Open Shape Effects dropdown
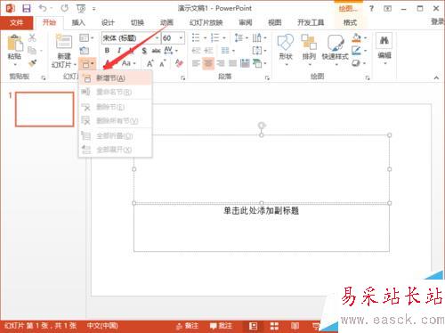Screen dimensions: 445x333 pos(359,63)
